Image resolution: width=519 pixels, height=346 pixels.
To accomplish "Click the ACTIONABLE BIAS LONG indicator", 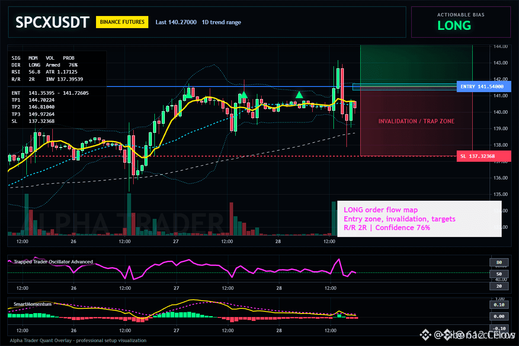I will click(x=461, y=22).
